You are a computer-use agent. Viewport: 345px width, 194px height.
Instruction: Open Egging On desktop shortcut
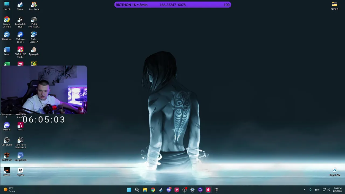[34, 51]
